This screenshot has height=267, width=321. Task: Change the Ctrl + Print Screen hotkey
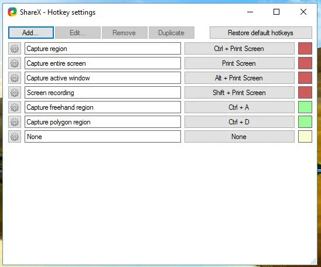[x=240, y=49]
